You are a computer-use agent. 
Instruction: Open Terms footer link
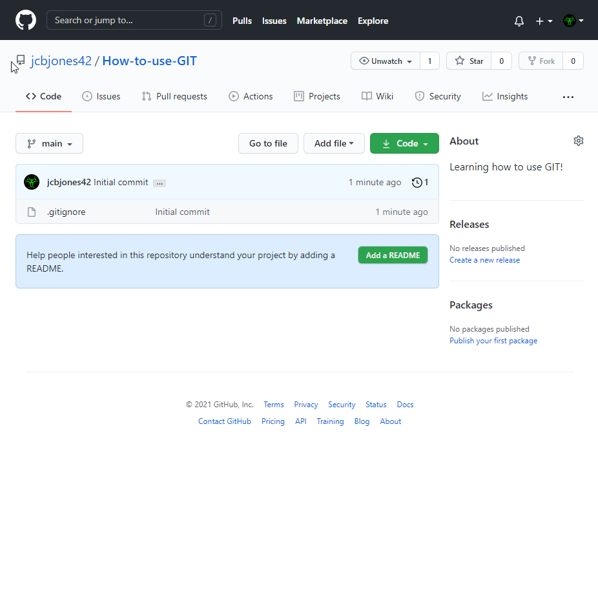tap(274, 405)
